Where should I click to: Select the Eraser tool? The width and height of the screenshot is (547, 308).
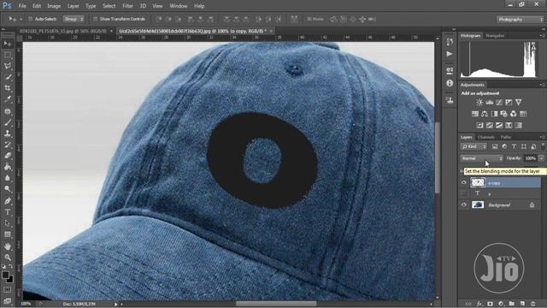click(x=8, y=156)
